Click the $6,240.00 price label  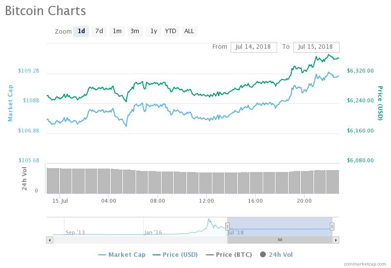point(360,100)
